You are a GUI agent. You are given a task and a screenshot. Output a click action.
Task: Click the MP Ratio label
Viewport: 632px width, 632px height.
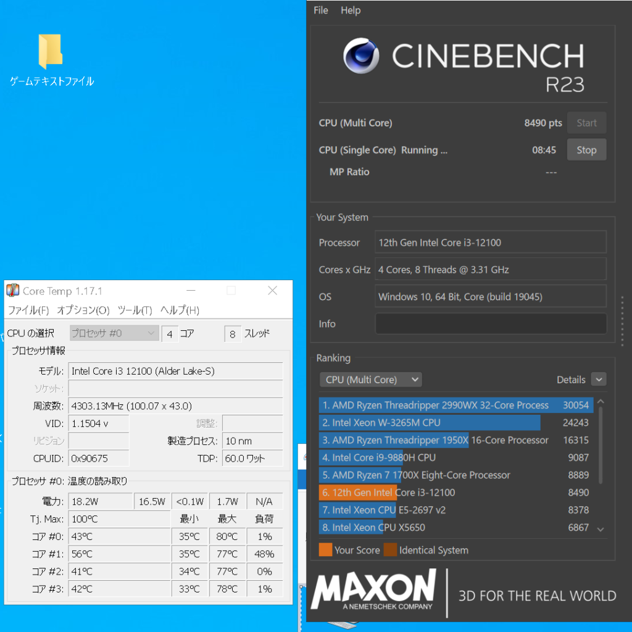pos(349,172)
